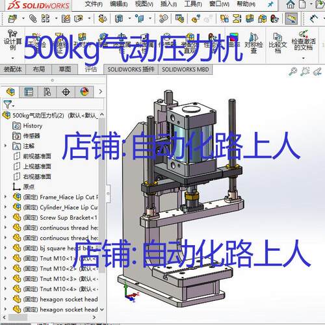The image size is (325, 325).
Task: Run the Interference Detection toolbar icon
Action: [x=224, y=19]
